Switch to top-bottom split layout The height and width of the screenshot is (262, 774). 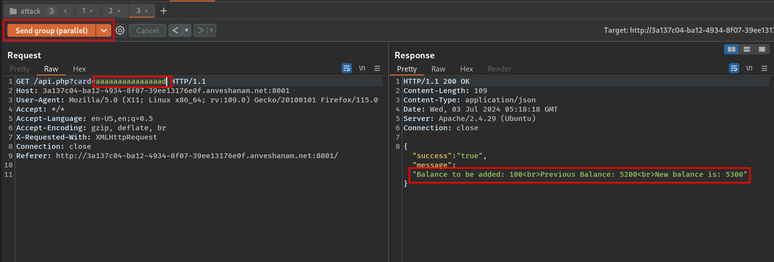(747, 49)
